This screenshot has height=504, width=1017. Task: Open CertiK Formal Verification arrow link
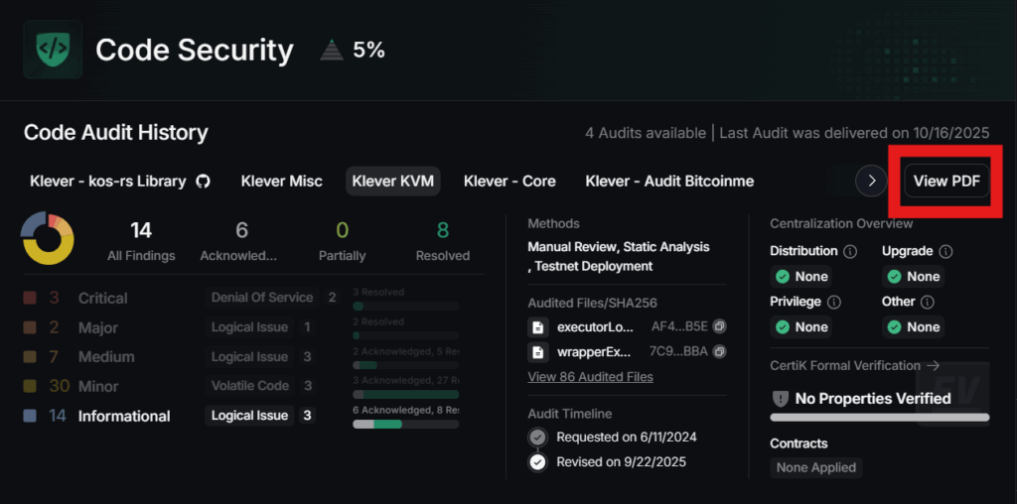[933, 365]
